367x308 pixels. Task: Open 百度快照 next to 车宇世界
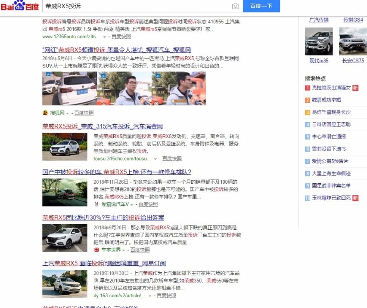140,250
